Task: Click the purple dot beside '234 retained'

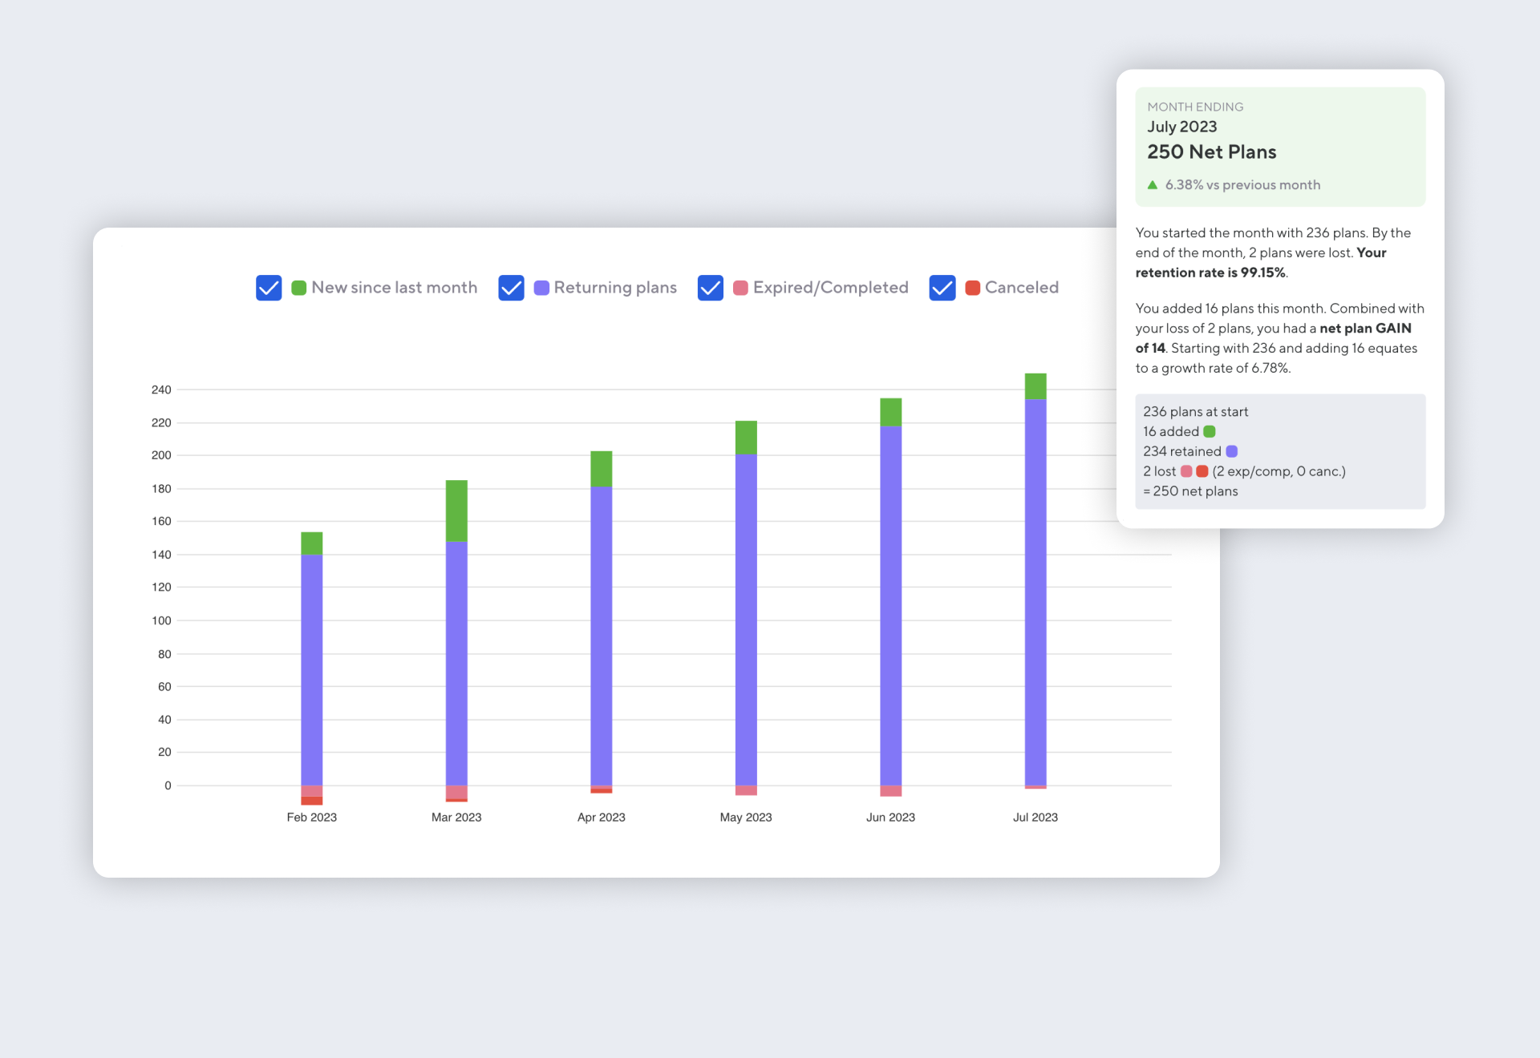Action: pos(1230,451)
